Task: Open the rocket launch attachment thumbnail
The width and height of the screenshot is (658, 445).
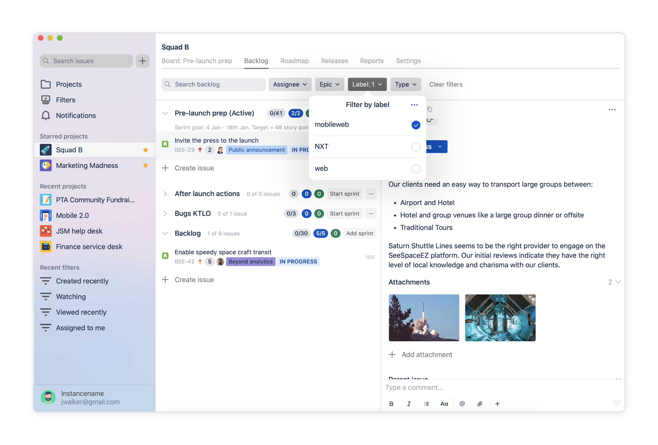Action: point(424,318)
